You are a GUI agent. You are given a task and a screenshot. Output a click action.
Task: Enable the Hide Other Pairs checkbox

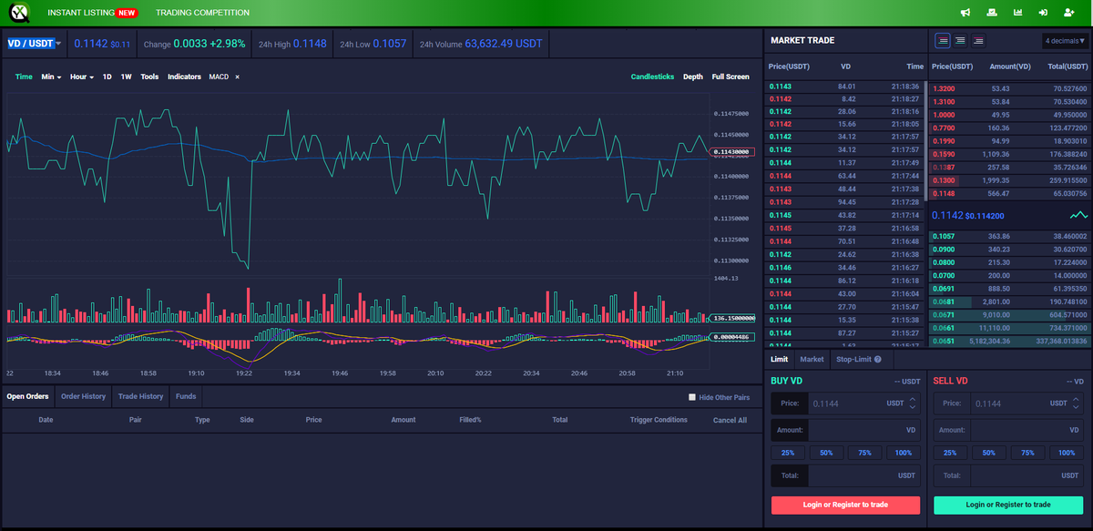coord(691,397)
